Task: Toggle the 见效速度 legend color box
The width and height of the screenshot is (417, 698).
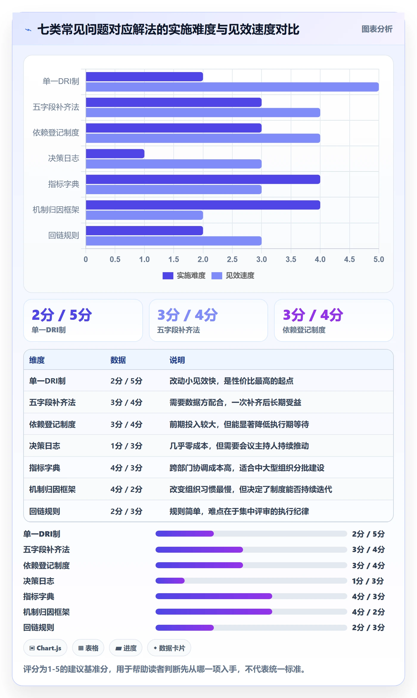Action: (217, 275)
